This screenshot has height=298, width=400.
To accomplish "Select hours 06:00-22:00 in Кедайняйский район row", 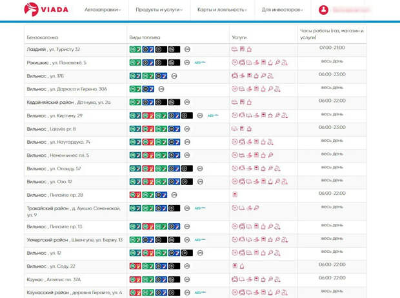I will click(332, 101).
